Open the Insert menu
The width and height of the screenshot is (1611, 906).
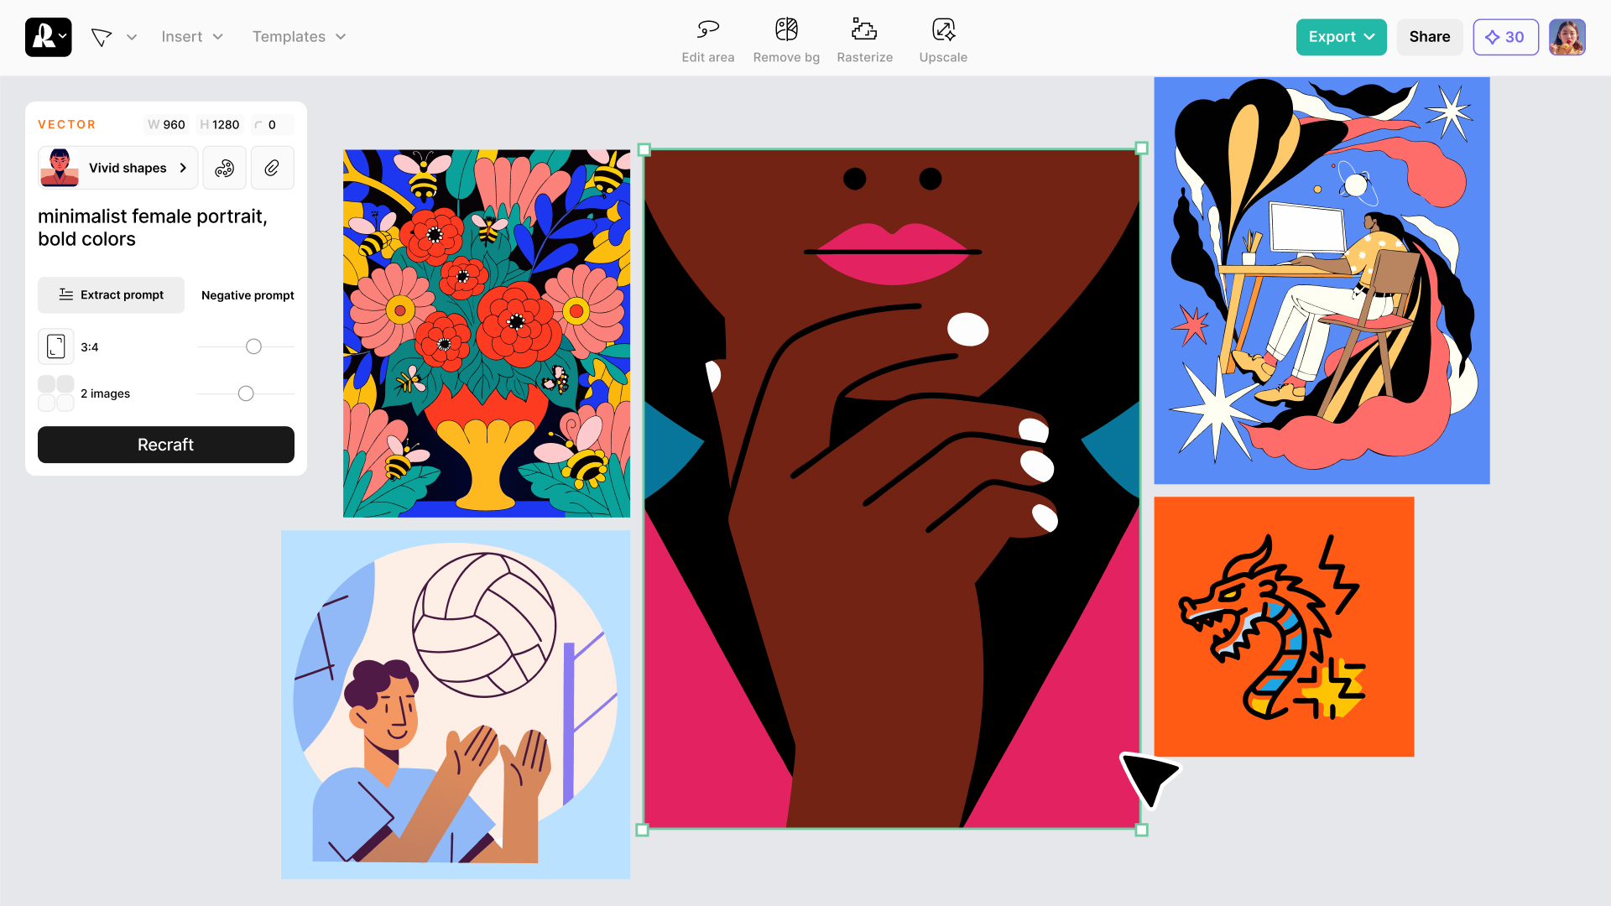[192, 37]
